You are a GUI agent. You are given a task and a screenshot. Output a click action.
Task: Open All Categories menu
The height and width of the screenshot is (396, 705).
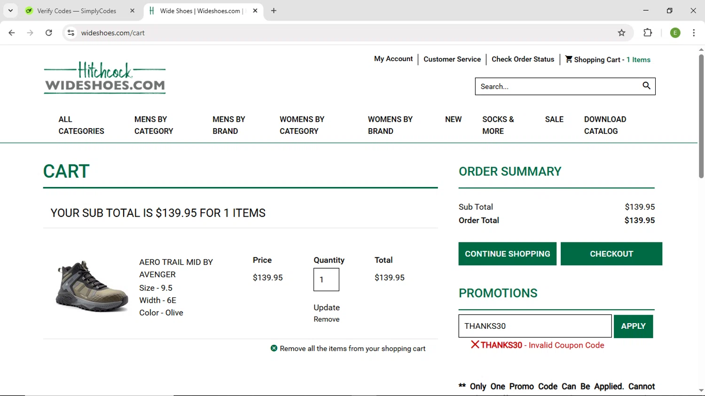click(x=81, y=125)
